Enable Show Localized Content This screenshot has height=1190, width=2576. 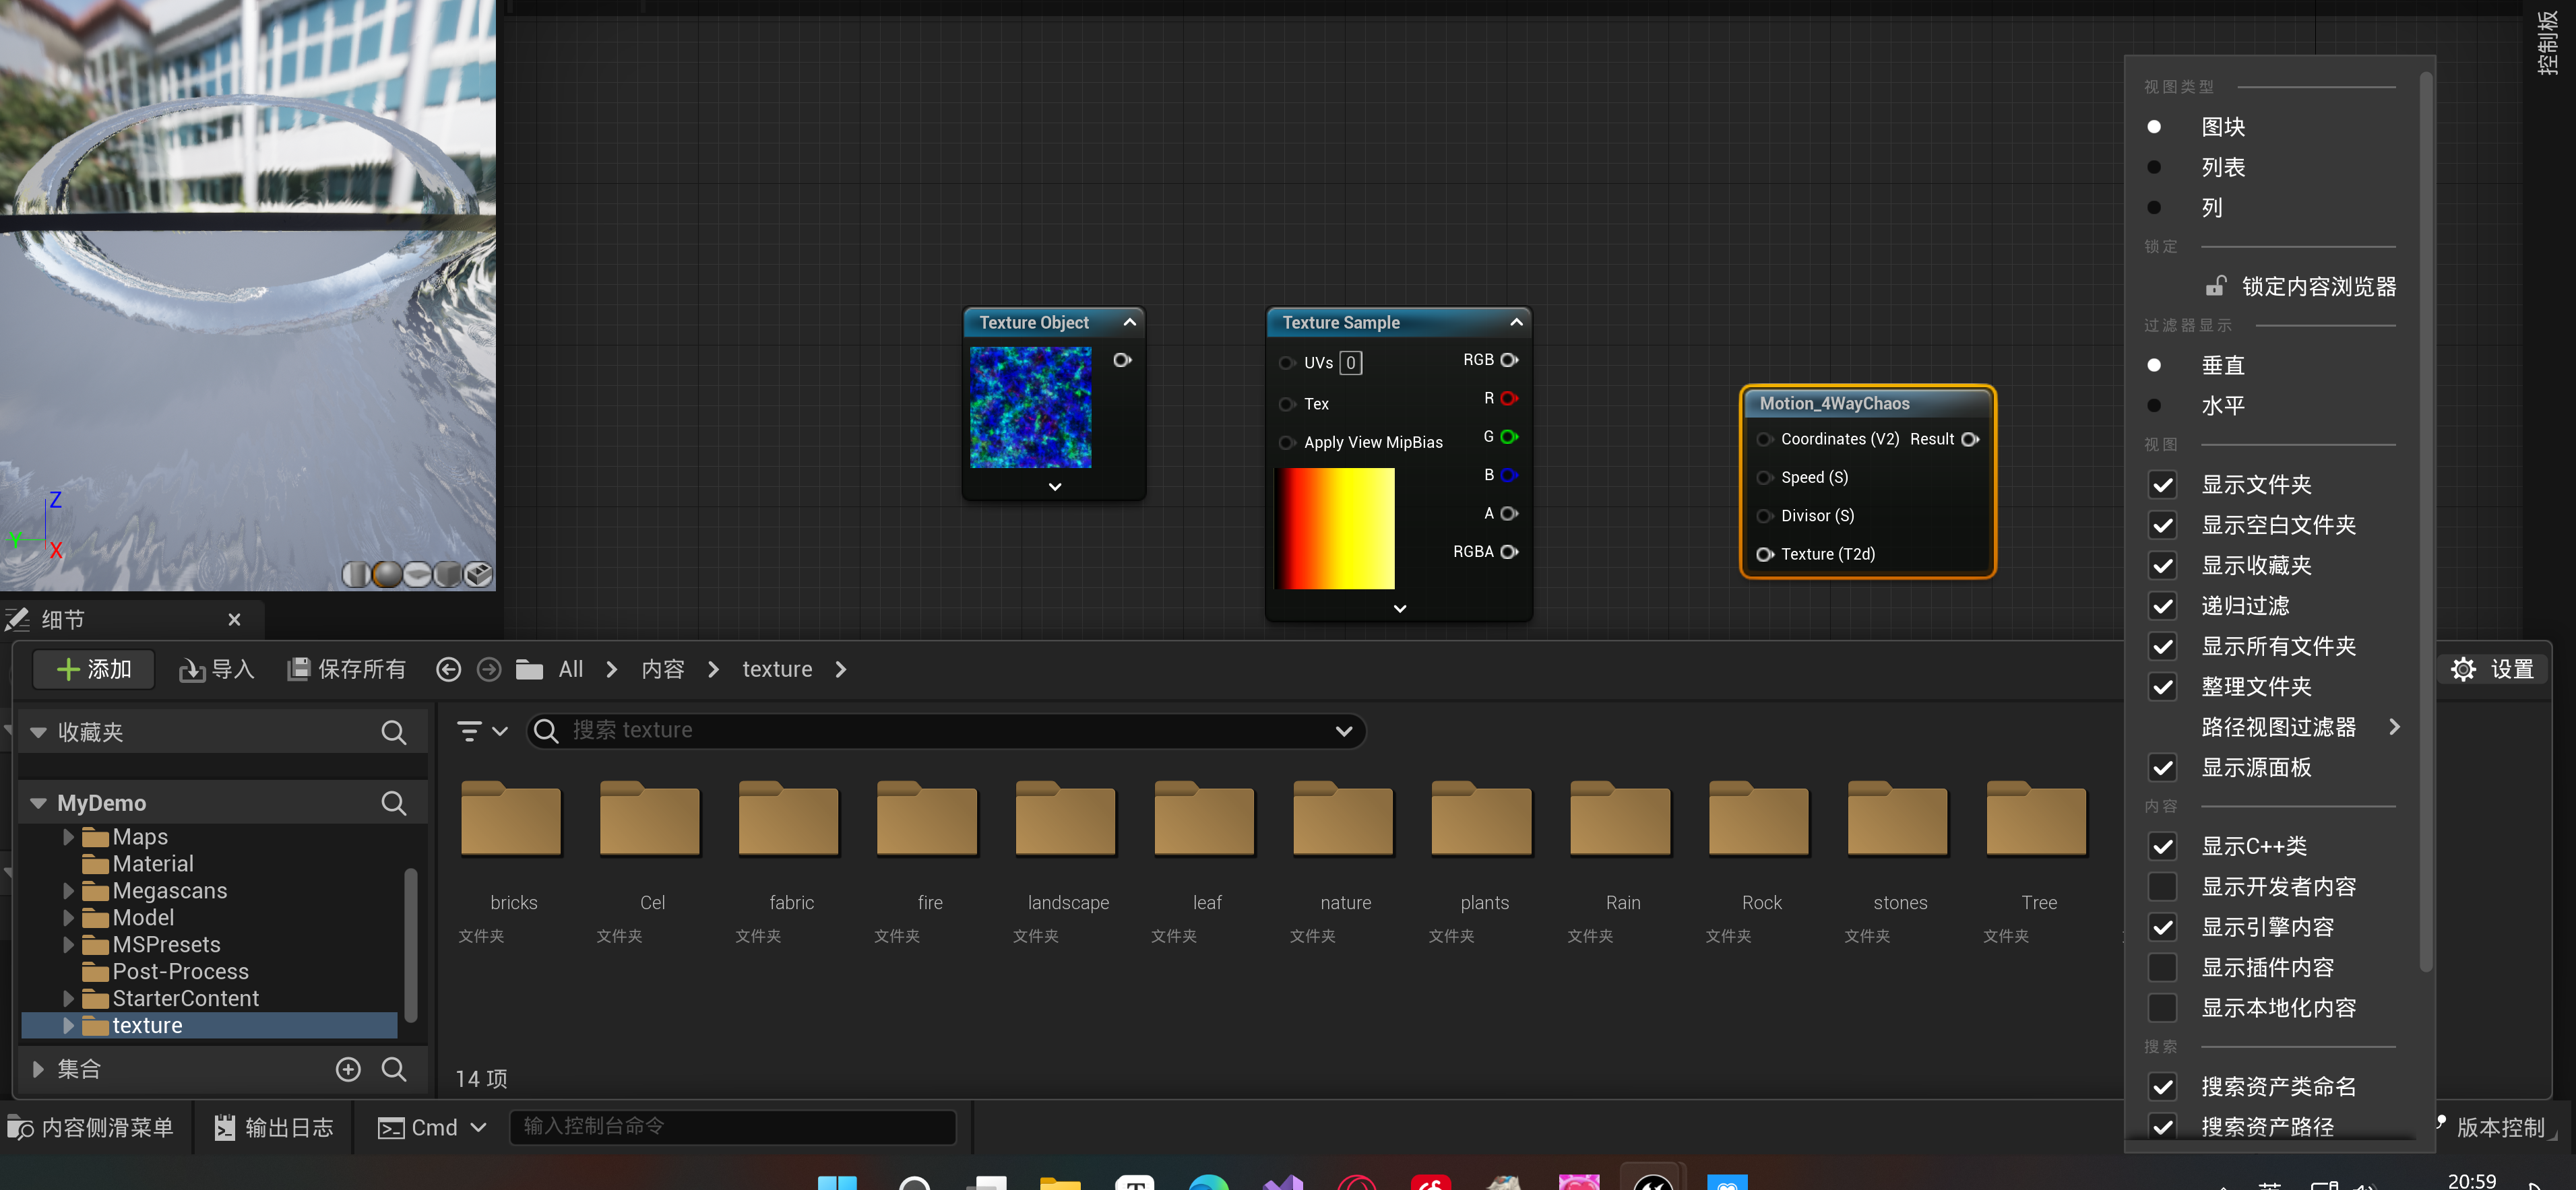pos(2163,1008)
